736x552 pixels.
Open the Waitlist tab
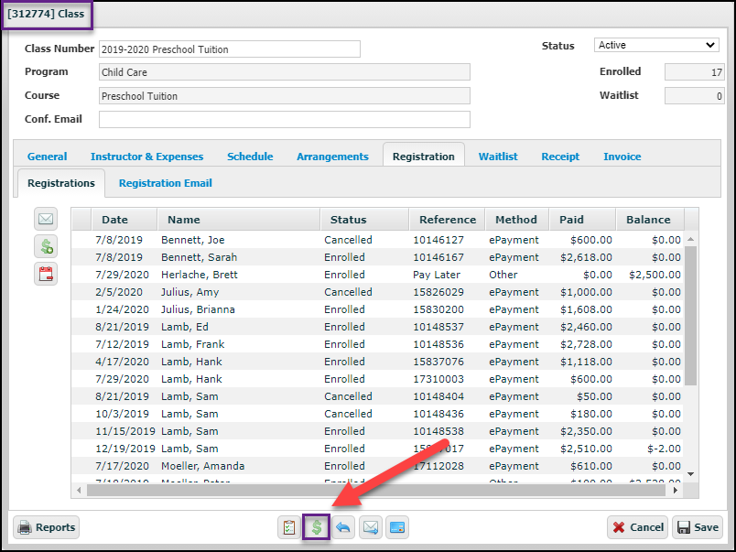tap(498, 157)
